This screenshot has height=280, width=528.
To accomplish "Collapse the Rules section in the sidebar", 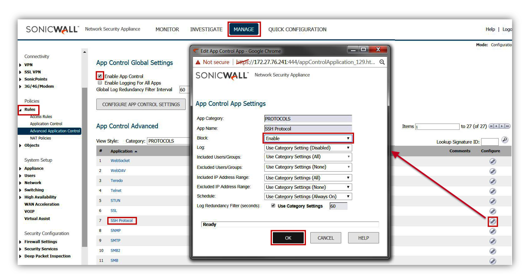I will pyautogui.click(x=20, y=110).
